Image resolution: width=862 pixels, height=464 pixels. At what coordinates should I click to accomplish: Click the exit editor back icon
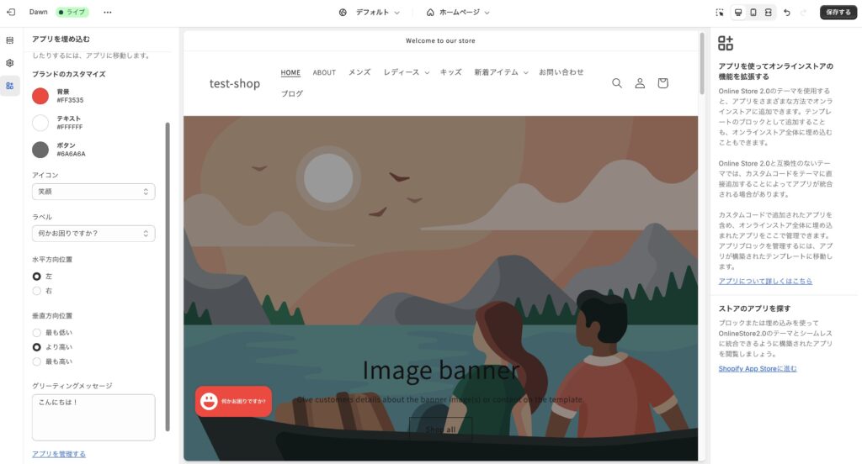coord(11,12)
